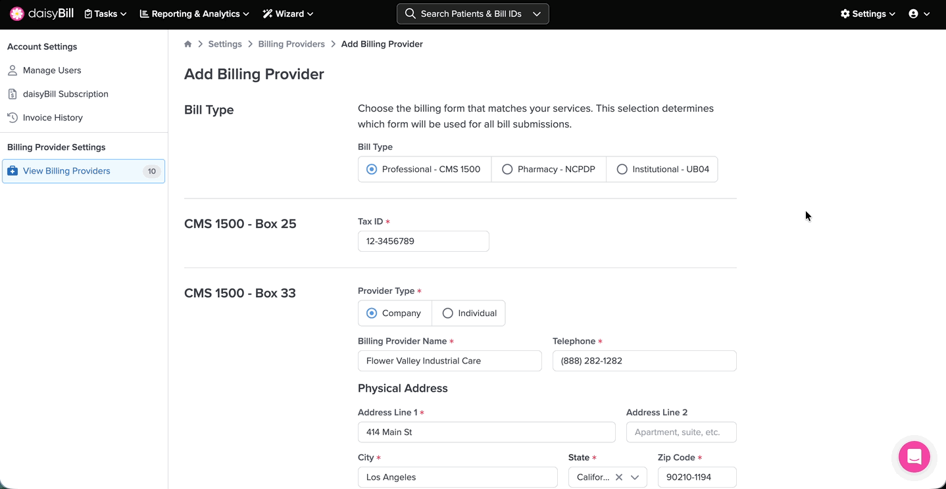Click the magnifying glass search icon

(410, 14)
